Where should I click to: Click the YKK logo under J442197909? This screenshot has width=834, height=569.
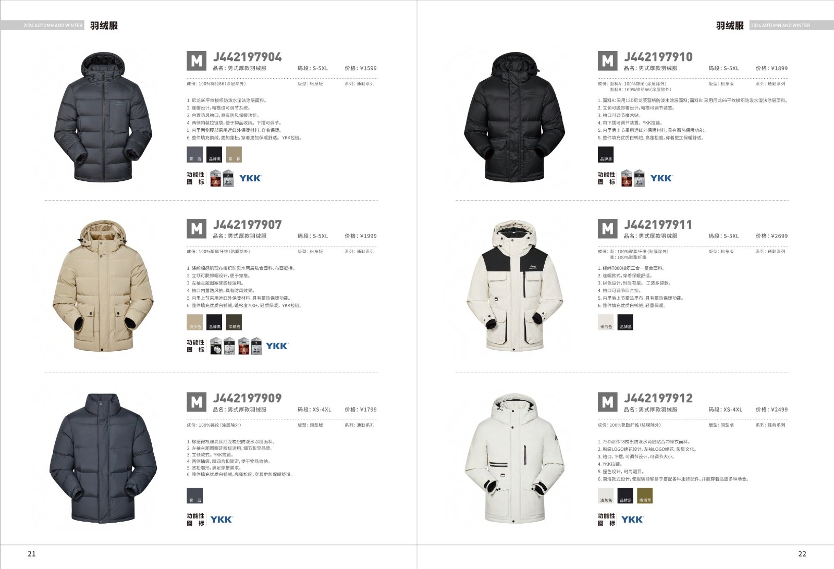[x=222, y=519]
